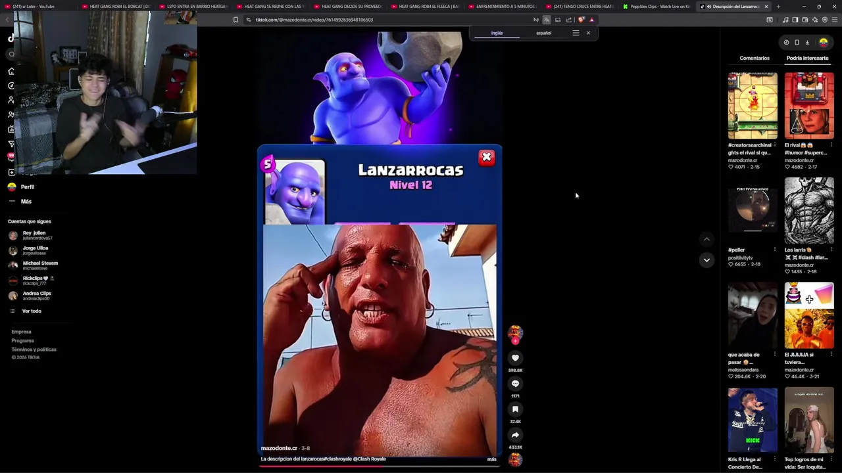The width and height of the screenshot is (842, 473).
Task: Open profile flag avatar at top right
Action: [823, 43]
